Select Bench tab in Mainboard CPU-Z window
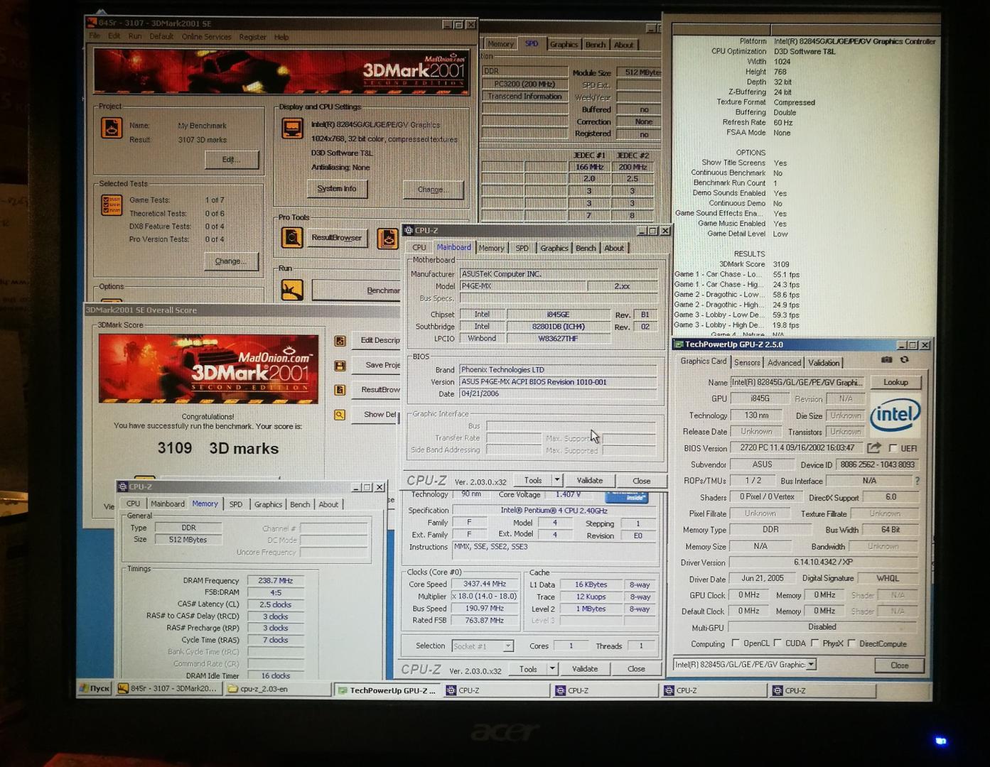 586,248
